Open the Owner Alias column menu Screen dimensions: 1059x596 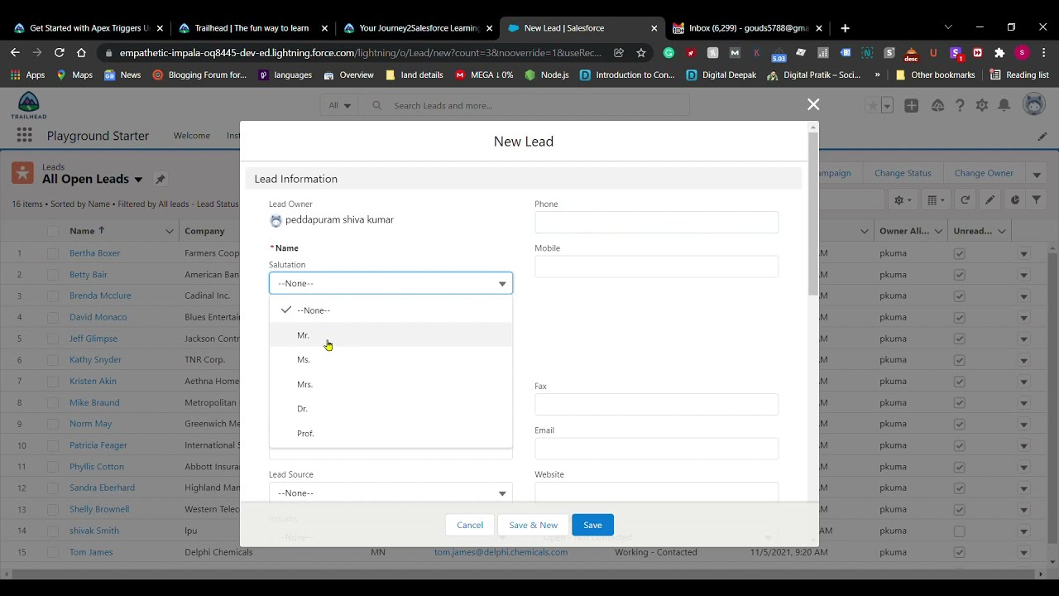point(938,231)
